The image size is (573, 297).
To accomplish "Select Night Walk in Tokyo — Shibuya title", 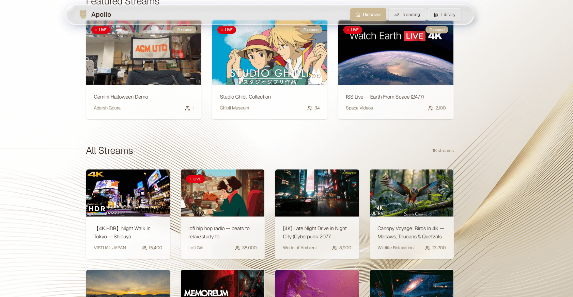I will tap(122, 233).
